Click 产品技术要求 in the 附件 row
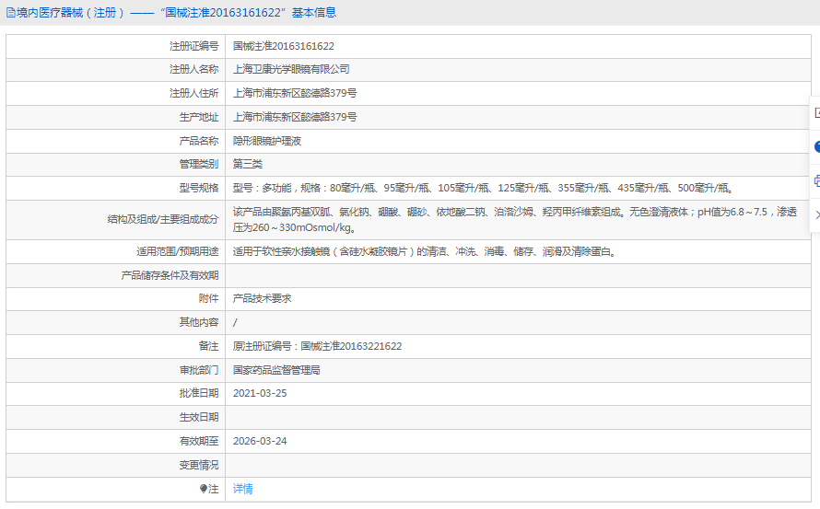Image resolution: width=820 pixels, height=509 pixels. [262, 299]
